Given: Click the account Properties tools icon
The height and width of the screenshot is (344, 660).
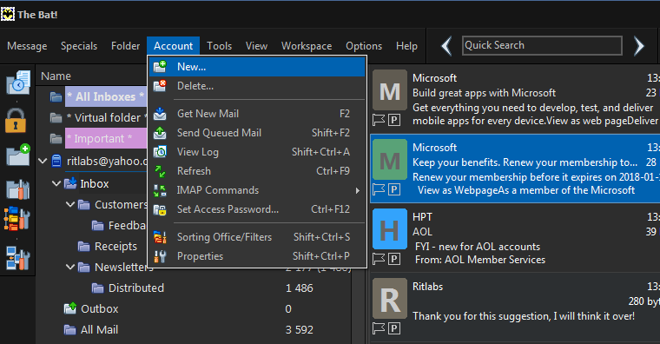Looking at the screenshot, I should 160,256.
